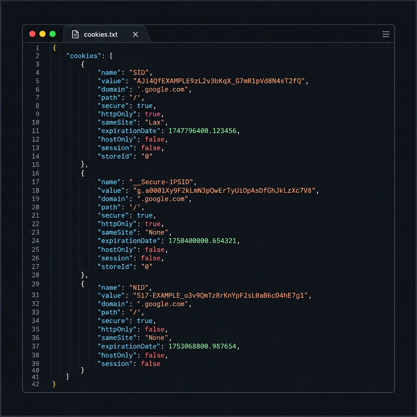The image size is (417, 417).
Task: Click the document icon beside cookies.txt
Action: click(75, 34)
